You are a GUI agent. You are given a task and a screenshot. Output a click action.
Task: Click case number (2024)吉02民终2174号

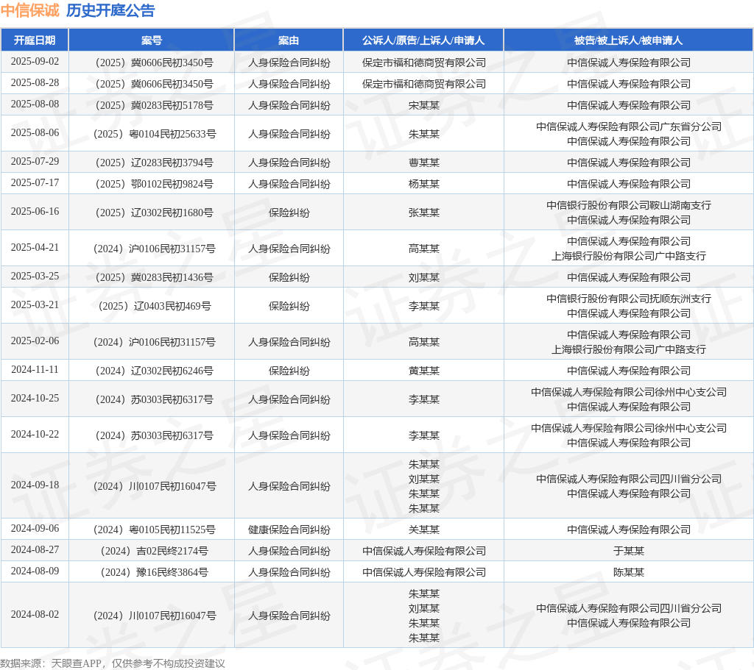pos(155,551)
